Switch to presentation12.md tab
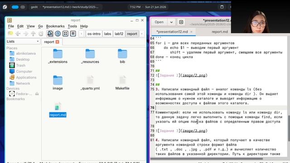Screen dimensions: 290x163 (x=172, y=32)
